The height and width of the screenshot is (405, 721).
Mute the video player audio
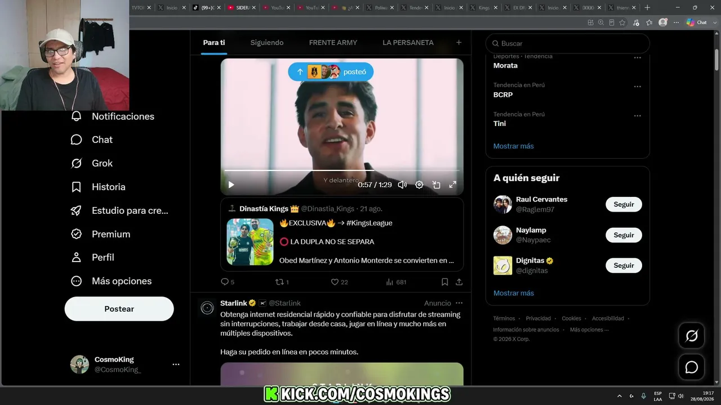[402, 184]
